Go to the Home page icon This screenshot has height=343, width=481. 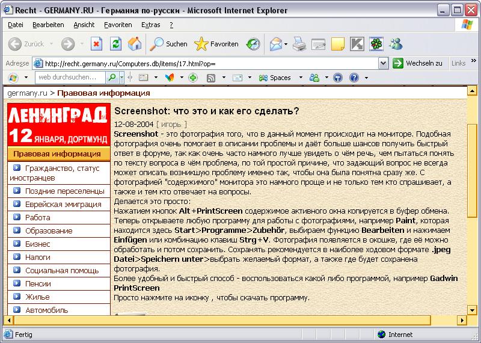(x=135, y=44)
